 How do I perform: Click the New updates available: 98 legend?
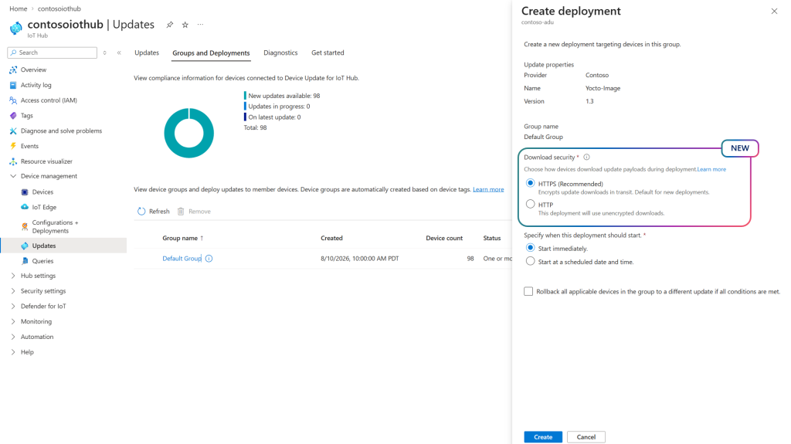pyautogui.click(x=282, y=96)
